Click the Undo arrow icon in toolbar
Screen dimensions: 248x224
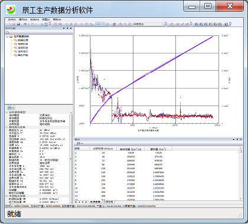(25, 24)
